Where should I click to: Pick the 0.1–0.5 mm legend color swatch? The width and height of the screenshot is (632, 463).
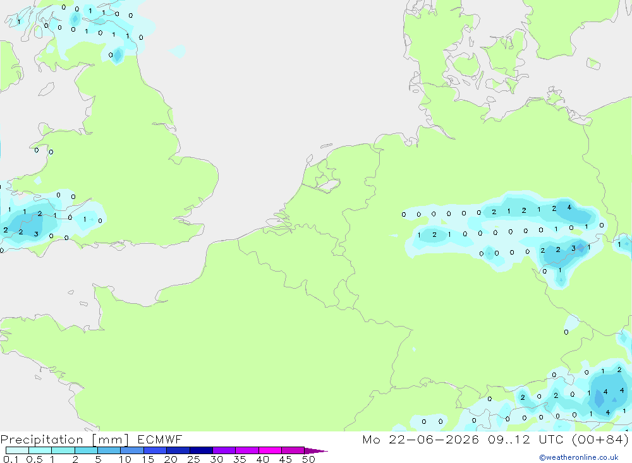(17, 450)
